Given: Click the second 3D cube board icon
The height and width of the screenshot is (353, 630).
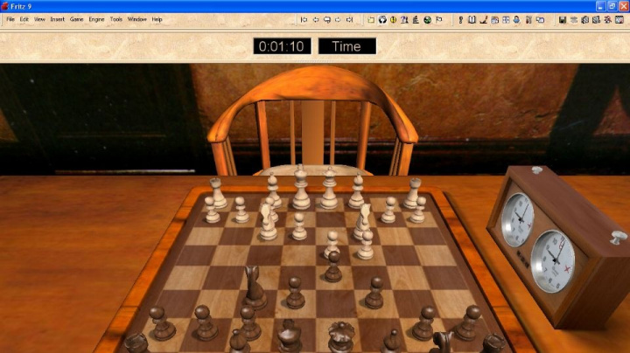Looking at the screenshot, I should click(596, 19).
